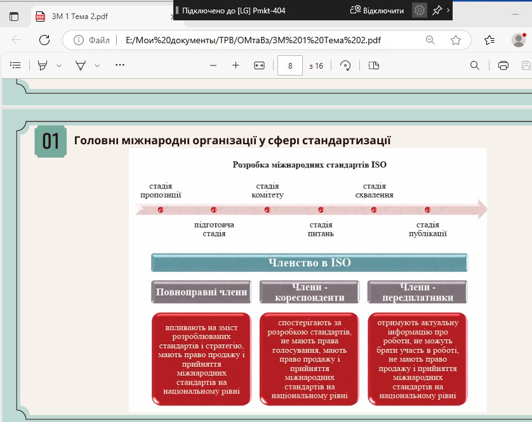Zoom out using address bar magnifier icon

click(430, 40)
